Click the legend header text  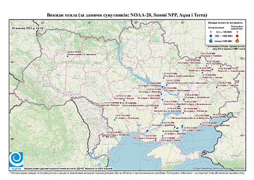(x=225, y=23)
